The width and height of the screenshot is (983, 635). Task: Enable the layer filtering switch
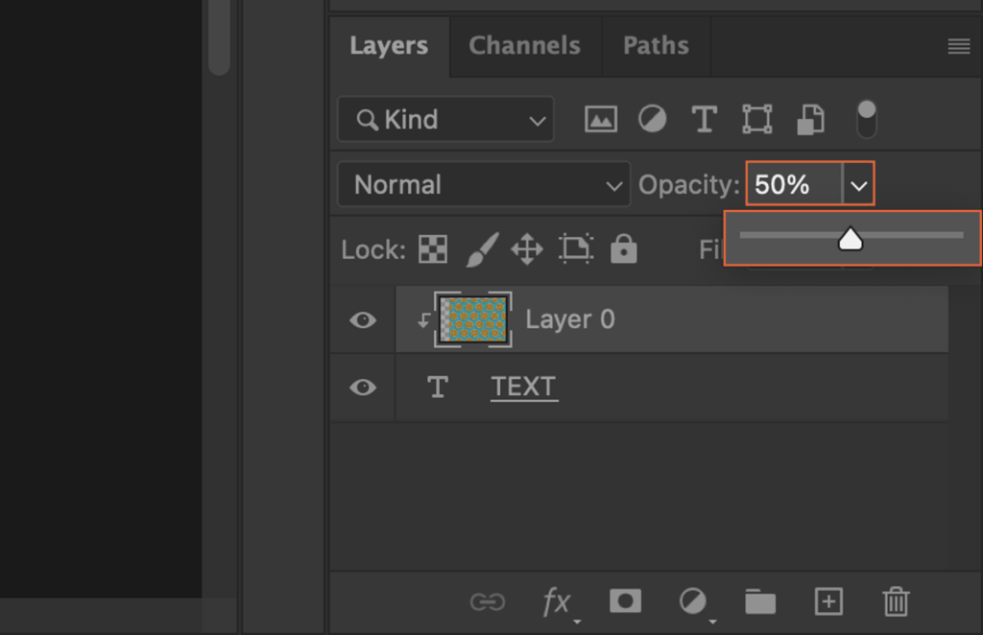tap(867, 119)
